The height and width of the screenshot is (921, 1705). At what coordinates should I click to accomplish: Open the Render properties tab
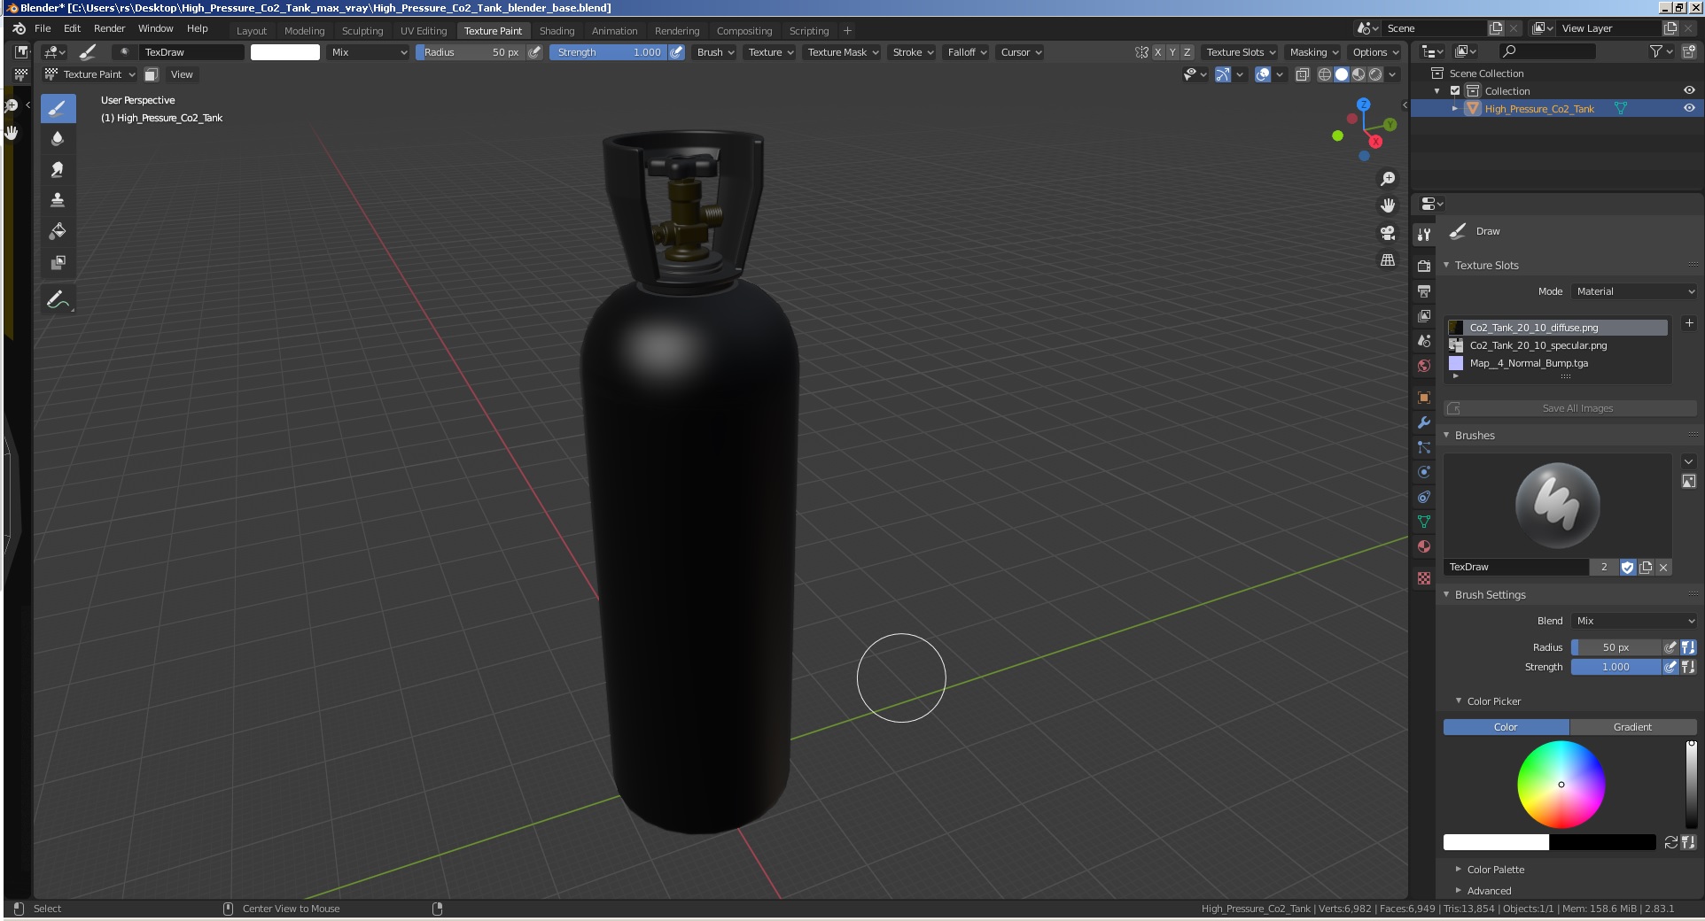(x=1424, y=266)
